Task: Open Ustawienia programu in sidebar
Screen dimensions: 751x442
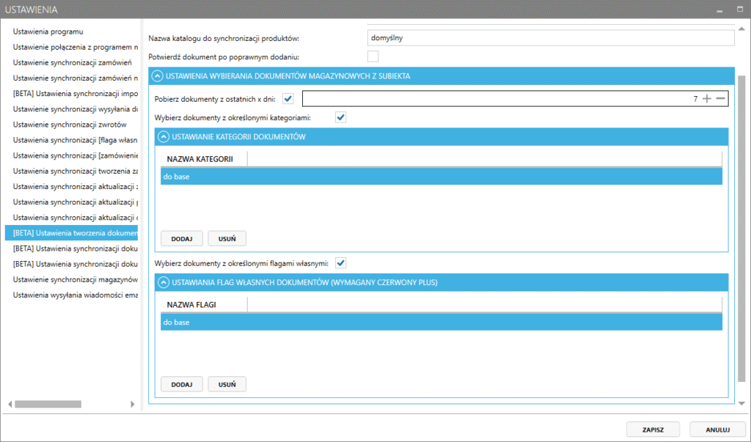Action: (x=48, y=32)
